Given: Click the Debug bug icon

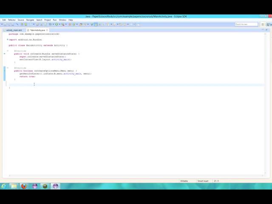Looking at the screenshot, I should [x=50, y=25].
